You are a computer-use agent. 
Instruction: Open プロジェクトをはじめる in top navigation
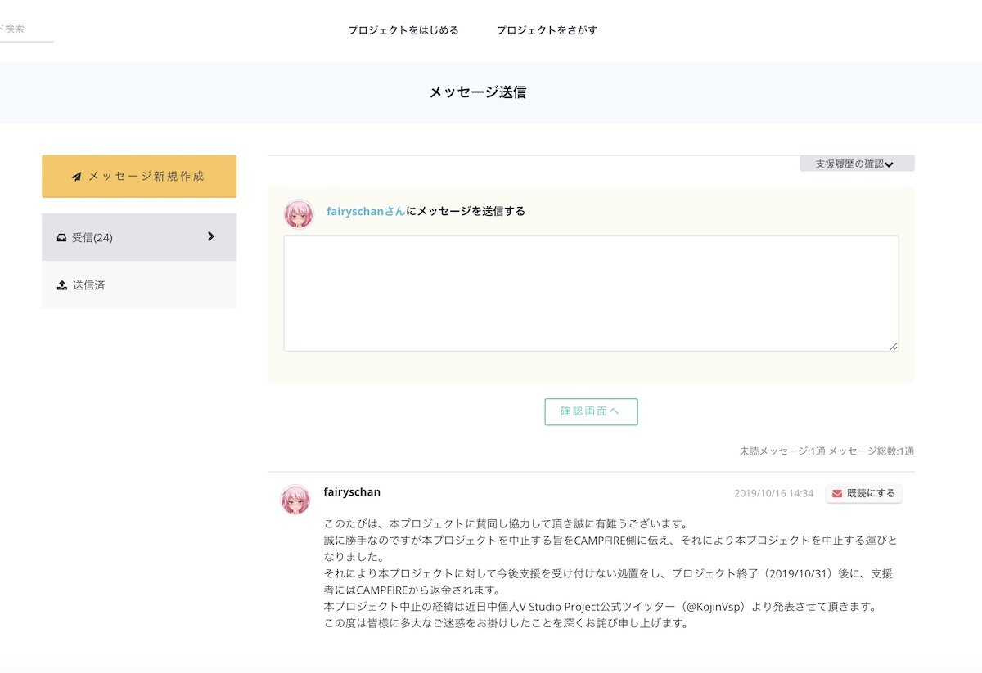click(403, 30)
